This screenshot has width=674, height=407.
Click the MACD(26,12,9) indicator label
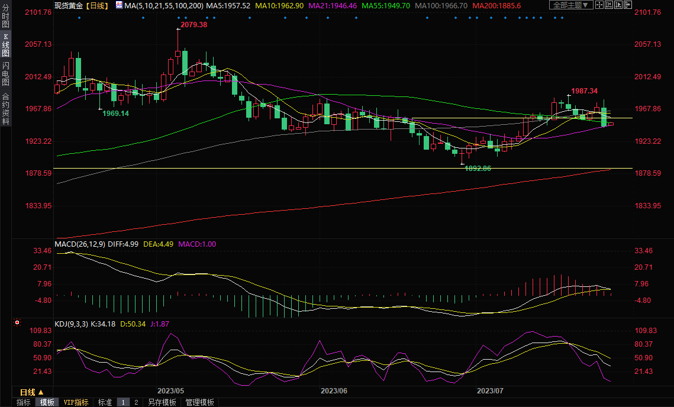(80, 244)
